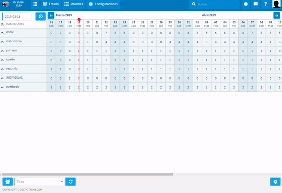Open the Todo filter dropdown

tap(39, 181)
